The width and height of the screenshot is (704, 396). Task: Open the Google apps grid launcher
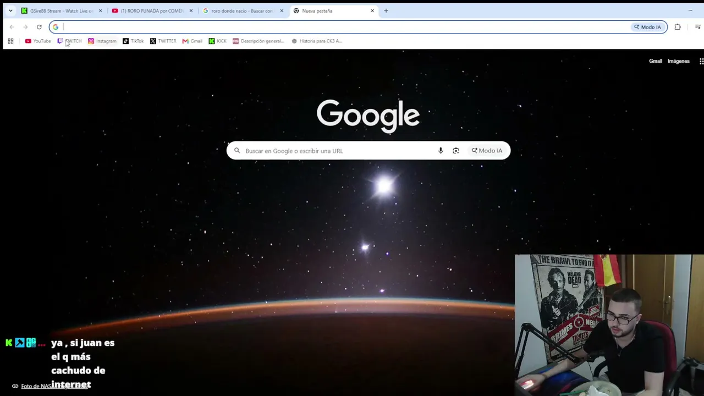(x=701, y=61)
